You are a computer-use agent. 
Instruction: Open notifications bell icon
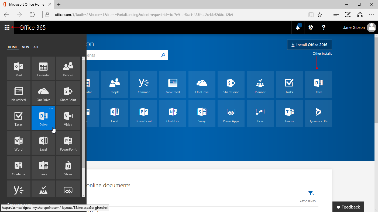(x=298, y=27)
